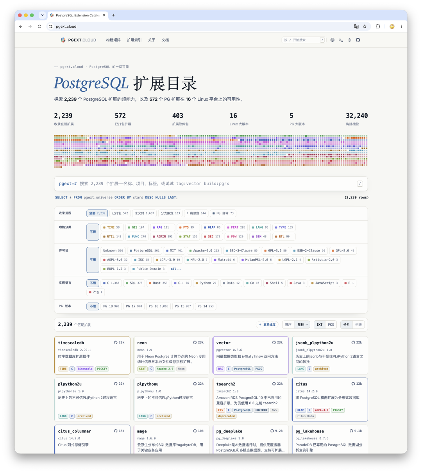Click the language translate icon in the site navbar
The image size is (422, 473).
click(x=341, y=40)
